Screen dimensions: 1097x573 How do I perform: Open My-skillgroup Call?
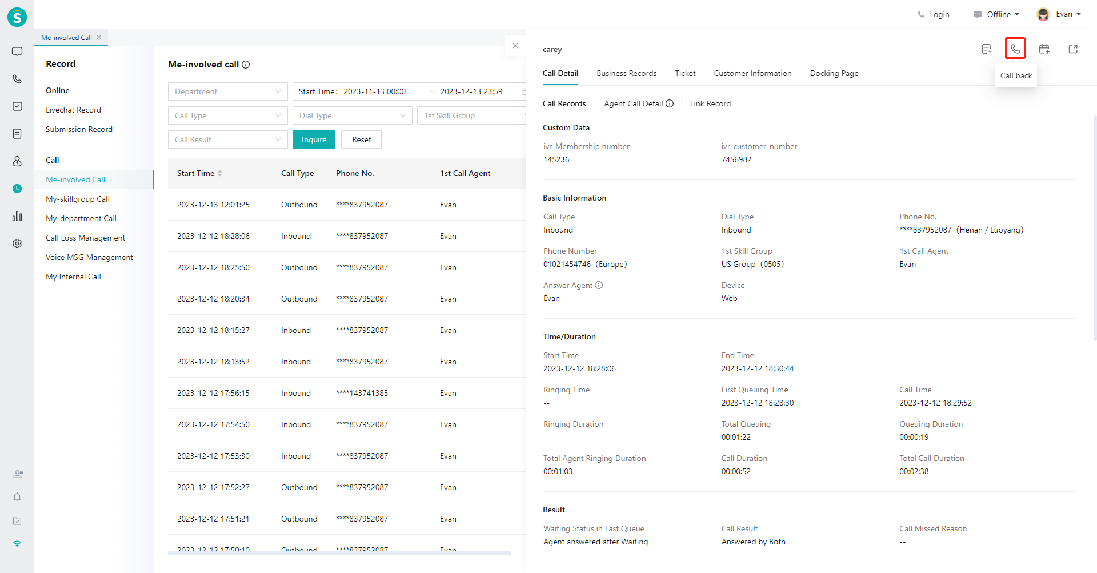coord(78,199)
